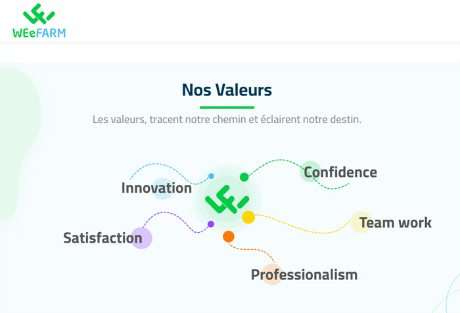Image resolution: width=460 pixels, height=313 pixels.
Task: Click the yellow Team work dot
Action: pyautogui.click(x=248, y=217)
